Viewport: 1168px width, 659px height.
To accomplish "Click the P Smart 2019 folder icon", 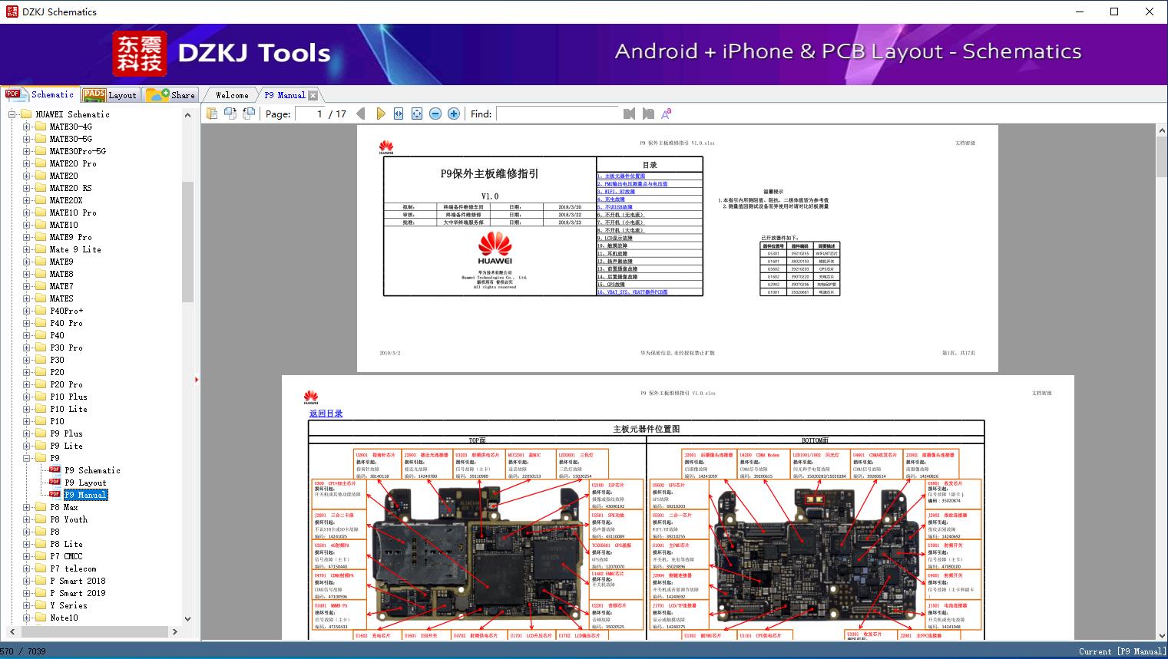I will pyautogui.click(x=41, y=593).
